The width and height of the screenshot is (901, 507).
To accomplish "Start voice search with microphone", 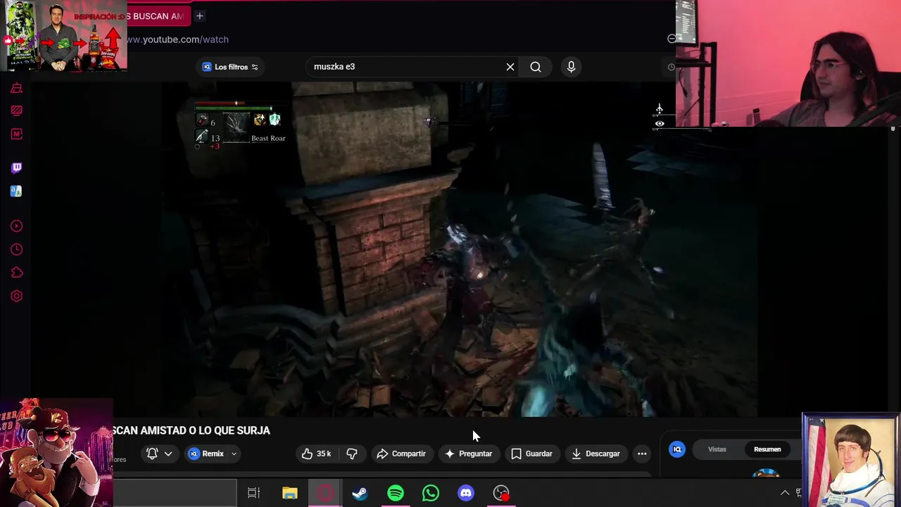I will 571,67.
